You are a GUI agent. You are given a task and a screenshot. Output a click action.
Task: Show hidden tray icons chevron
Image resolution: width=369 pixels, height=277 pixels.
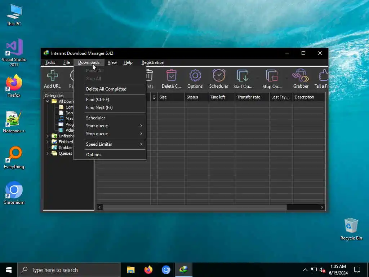point(305,270)
